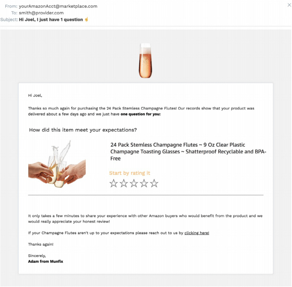Image resolution: width=292 pixels, height=287 pixels.
Task: Click the bold "one question for you:" text
Action: point(140,114)
